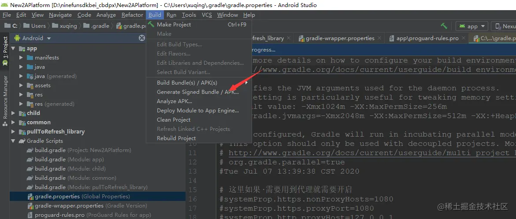The image size is (516, 219).
Task: Click the green hammer build toolbar icon
Action: (x=444, y=26)
